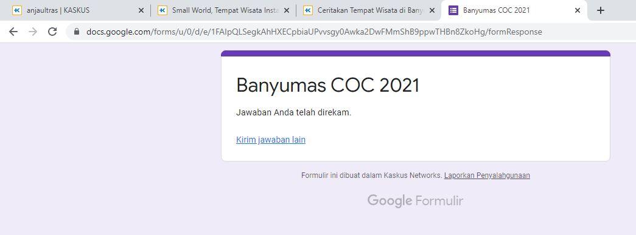Close the anjaultras | KASKUS tab
Screen dimensions: 636x235
pyautogui.click(x=141, y=10)
